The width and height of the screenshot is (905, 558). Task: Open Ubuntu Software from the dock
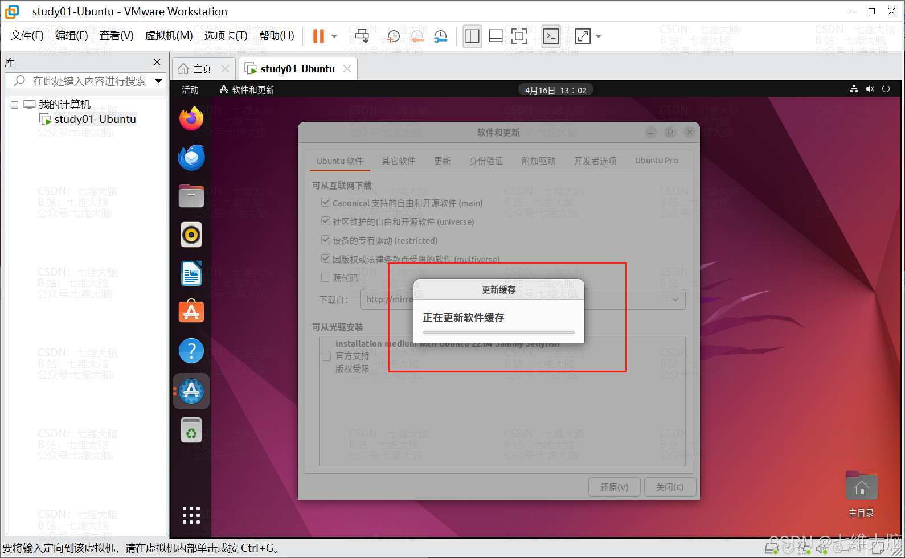click(x=191, y=312)
